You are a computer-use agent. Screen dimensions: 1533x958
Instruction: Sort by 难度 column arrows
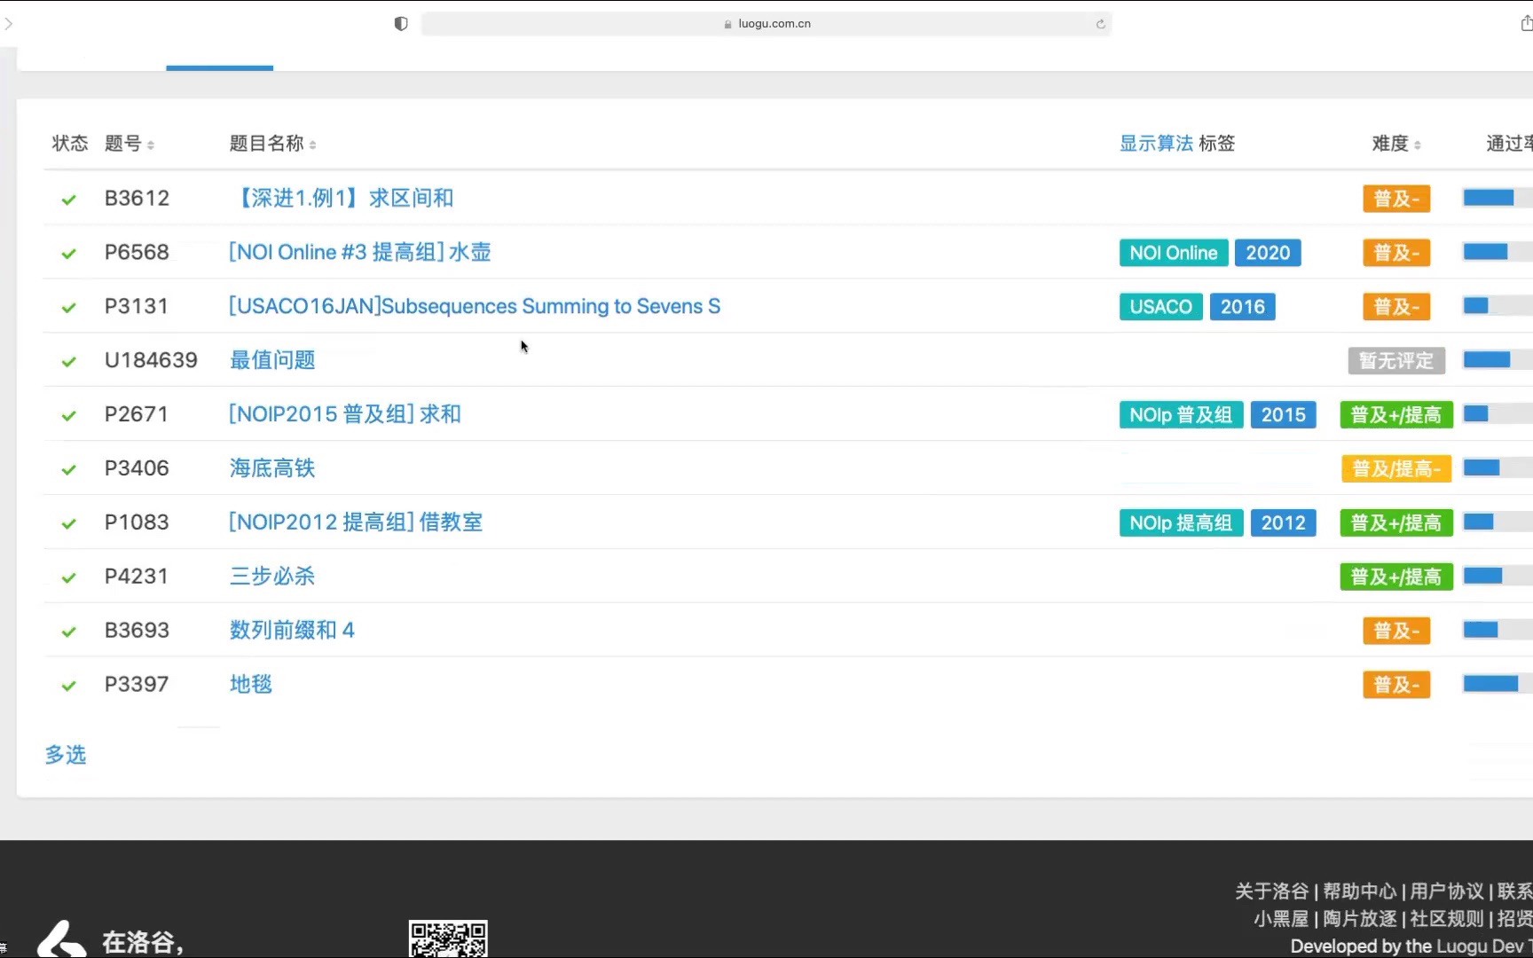1417,145
